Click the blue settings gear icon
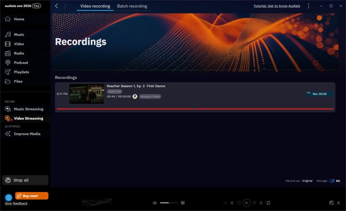346x211 pixels. [x=9, y=197]
